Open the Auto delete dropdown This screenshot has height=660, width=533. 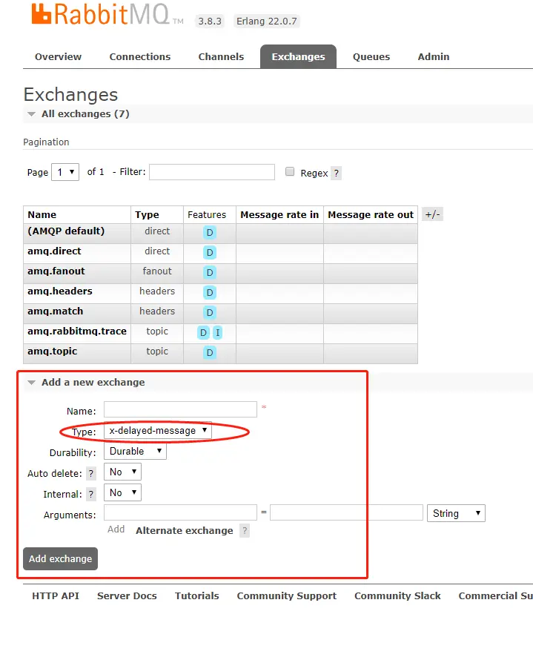[x=122, y=472]
